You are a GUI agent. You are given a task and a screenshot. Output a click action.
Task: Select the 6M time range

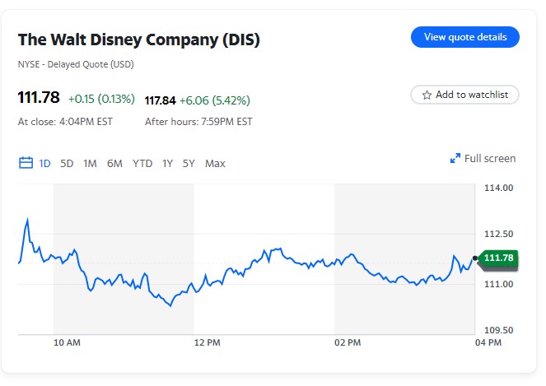pyautogui.click(x=114, y=164)
